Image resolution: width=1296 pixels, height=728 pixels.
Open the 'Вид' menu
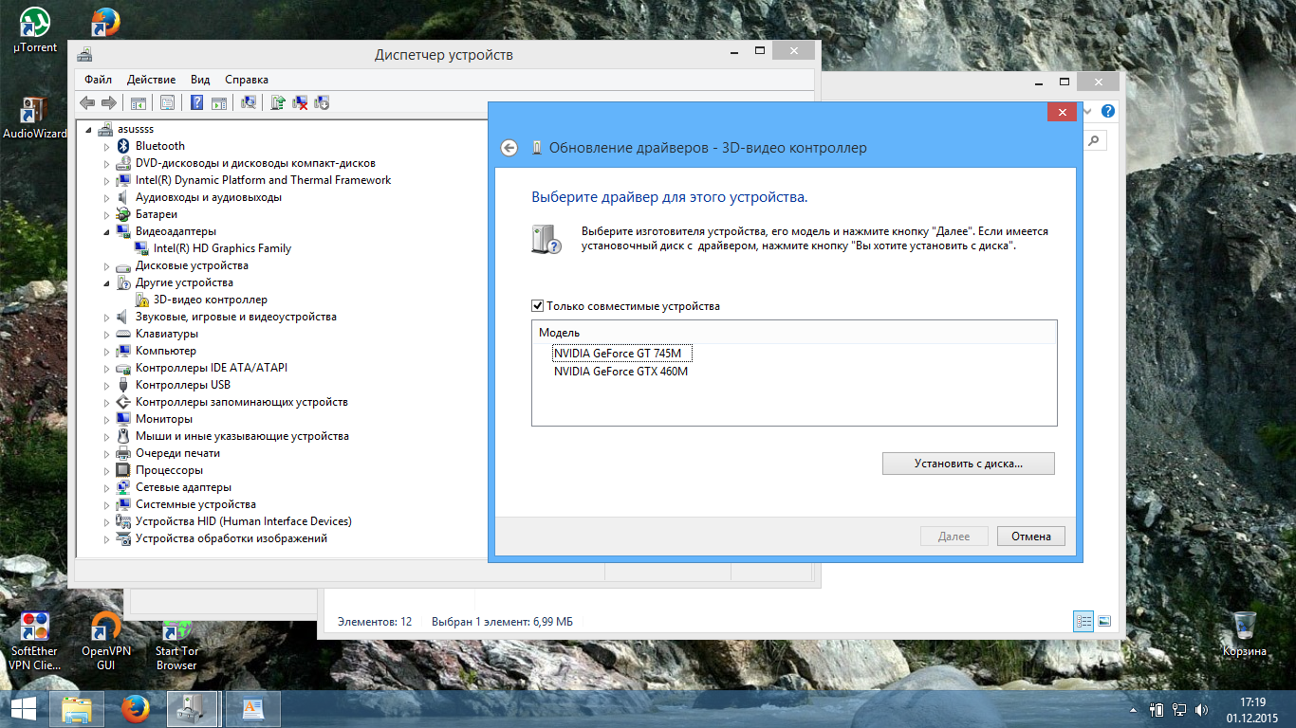tap(200, 80)
